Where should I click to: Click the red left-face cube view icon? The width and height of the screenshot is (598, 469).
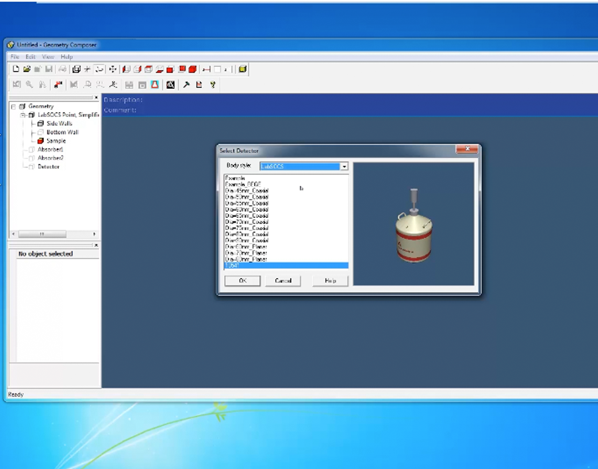[x=126, y=69]
